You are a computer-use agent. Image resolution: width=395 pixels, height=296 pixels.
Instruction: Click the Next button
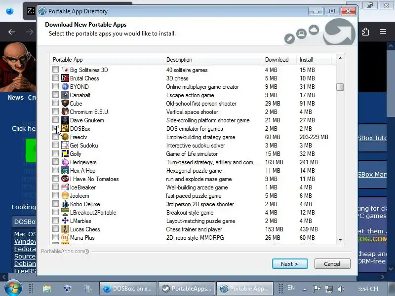pyautogui.click(x=290, y=264)
